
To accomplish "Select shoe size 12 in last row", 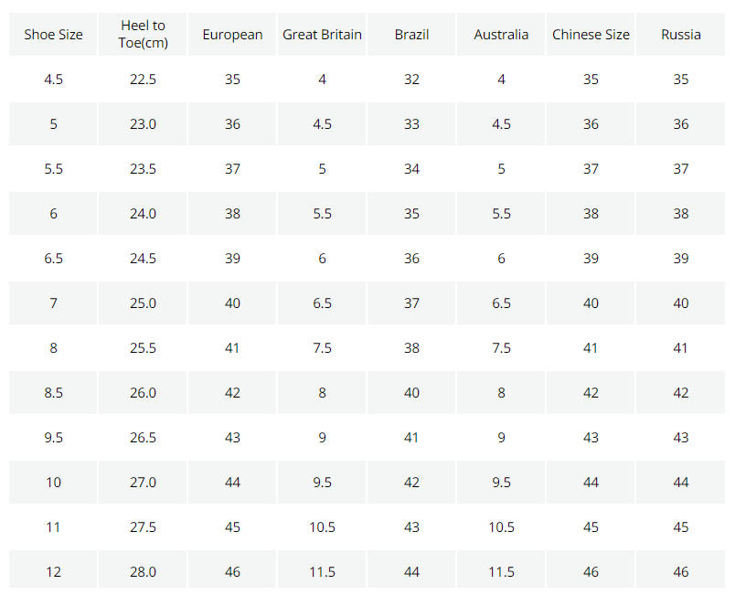I will pyautogui.click(x=53, y=572).
